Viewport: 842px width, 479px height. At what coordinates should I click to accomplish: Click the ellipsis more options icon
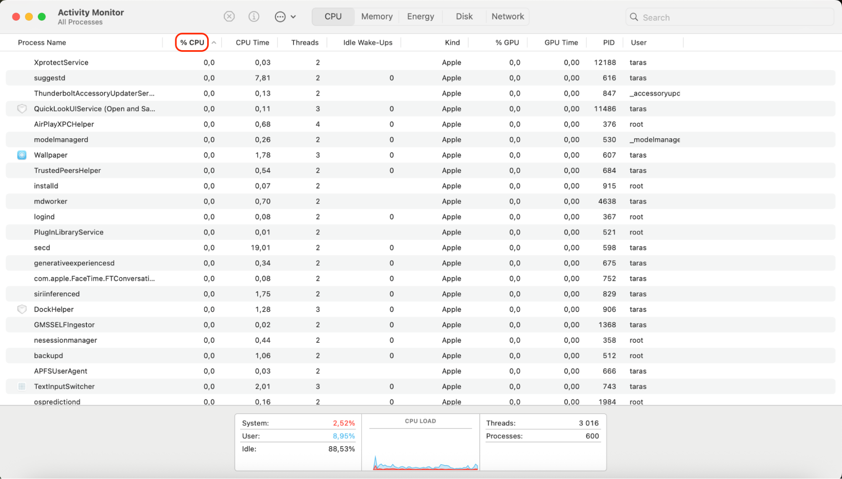(x=279, y=16)
